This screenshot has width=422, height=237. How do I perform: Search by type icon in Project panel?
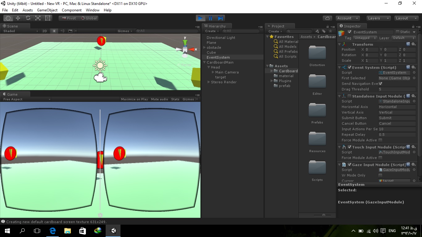pyautogui.click(x=317, y=31)
